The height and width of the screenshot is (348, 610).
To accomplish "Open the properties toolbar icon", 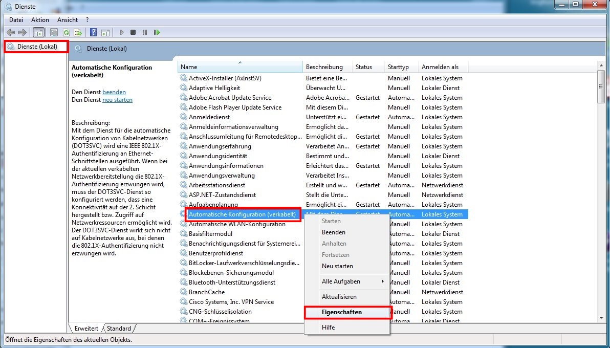I will 54,32.
